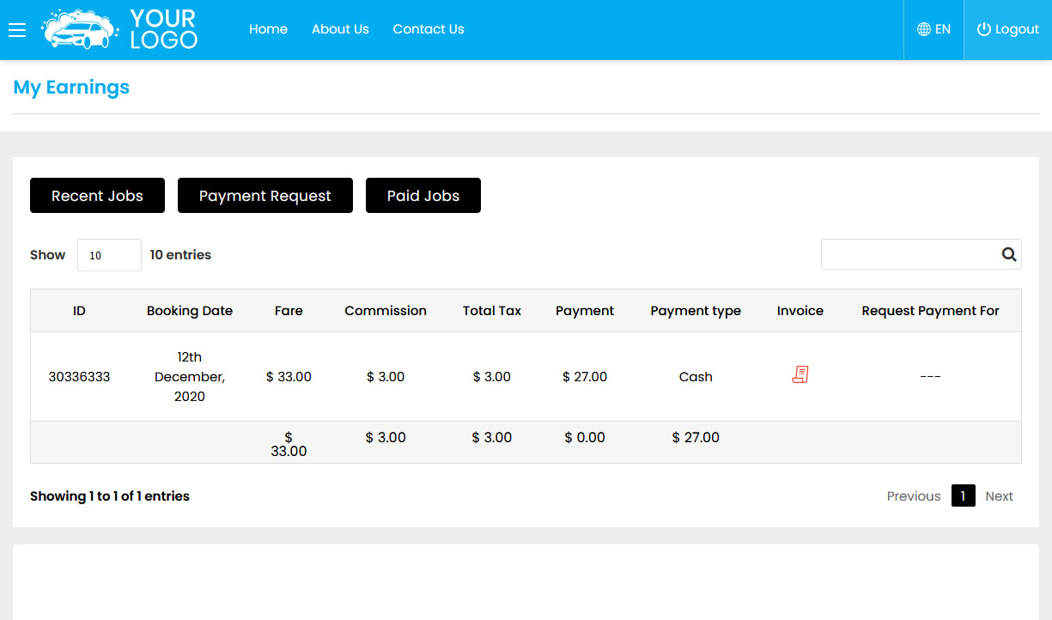1052x620 pixels.
Task: Focus the table search field
Action: (x=921, y=254)
